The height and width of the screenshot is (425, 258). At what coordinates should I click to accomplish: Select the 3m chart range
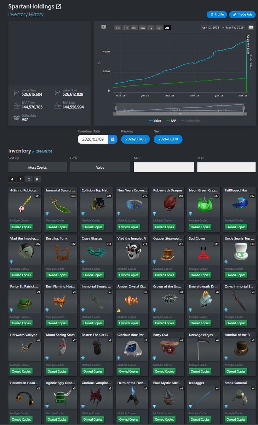click(x=134, y=28)
